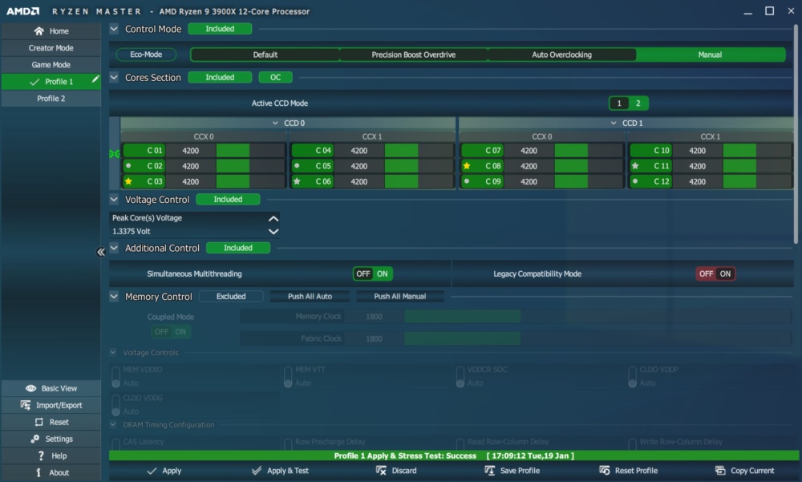This screenshot has width=802, height=482.
Task: Open Profile 2 in the sidebar
Action: 51,98
